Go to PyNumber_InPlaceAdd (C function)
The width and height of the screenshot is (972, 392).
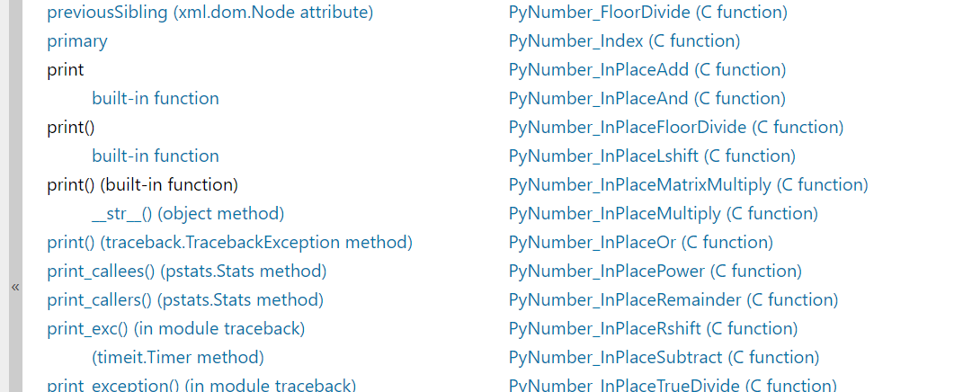[647, 70]
